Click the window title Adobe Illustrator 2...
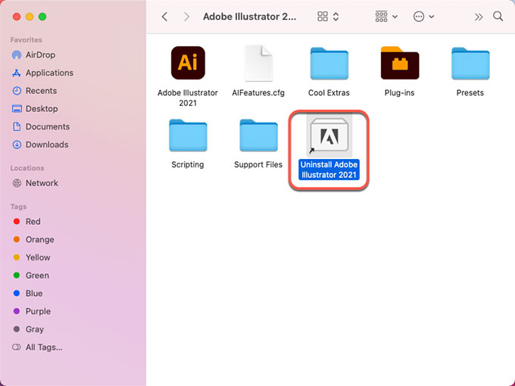This screenshot has height=386, width=515. (x=250, y=17)
